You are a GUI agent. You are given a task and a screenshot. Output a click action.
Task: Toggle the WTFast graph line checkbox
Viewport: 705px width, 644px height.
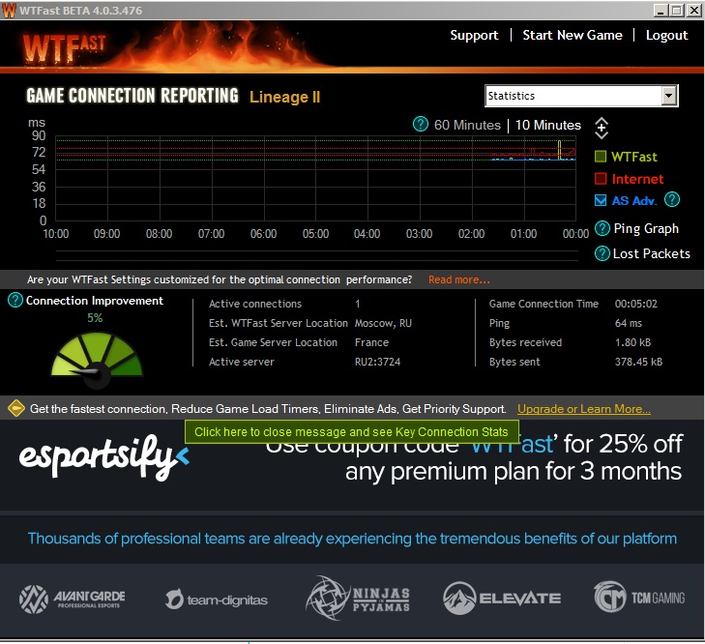pos(601,157)
